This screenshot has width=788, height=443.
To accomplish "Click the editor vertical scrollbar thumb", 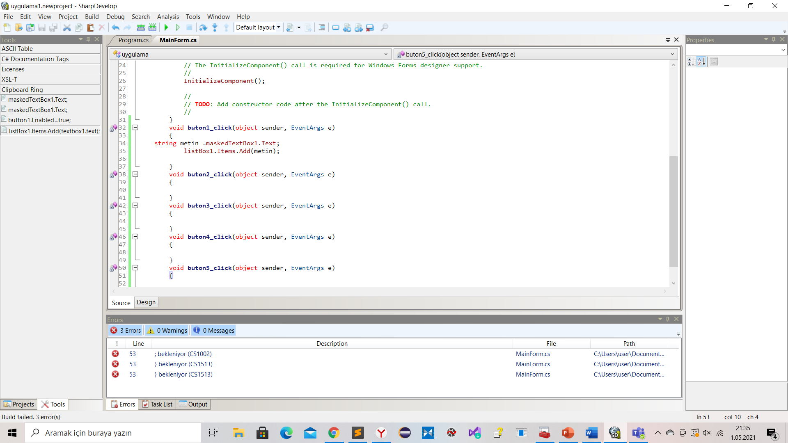I will tap(673, 211).
